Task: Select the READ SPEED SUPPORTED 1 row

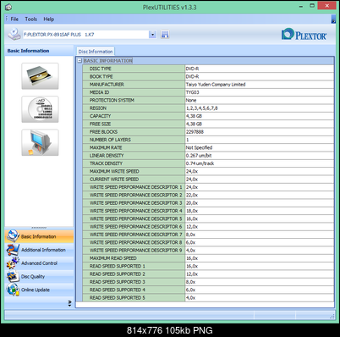Action: pos(208,266)
